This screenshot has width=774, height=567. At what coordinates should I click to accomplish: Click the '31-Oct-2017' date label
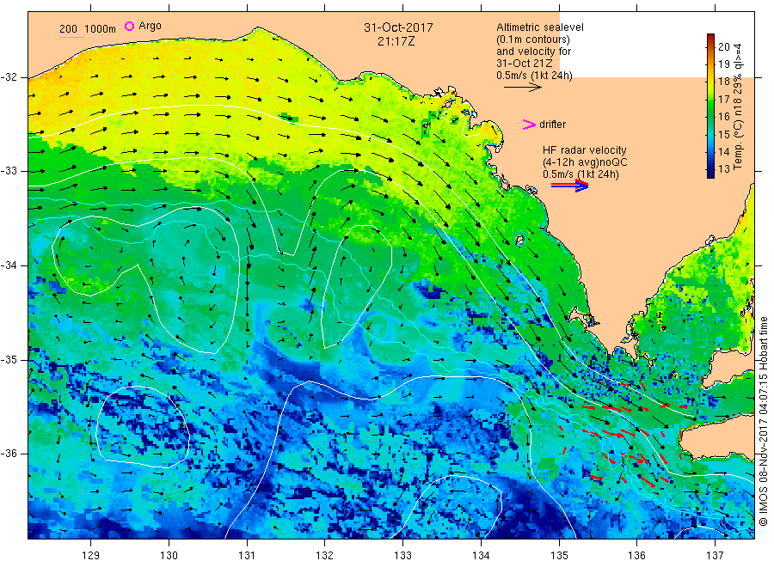click(398, 27)
